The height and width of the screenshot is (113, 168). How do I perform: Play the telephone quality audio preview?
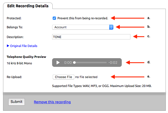(x=58, y=62)
